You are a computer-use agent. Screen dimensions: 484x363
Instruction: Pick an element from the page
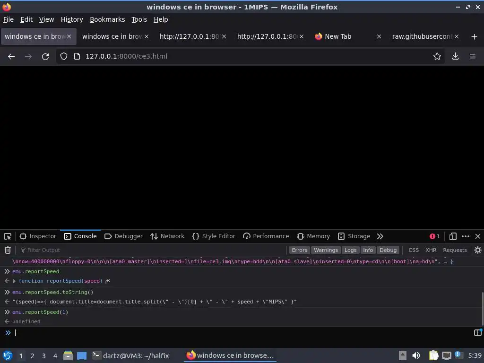click(8, 236)
